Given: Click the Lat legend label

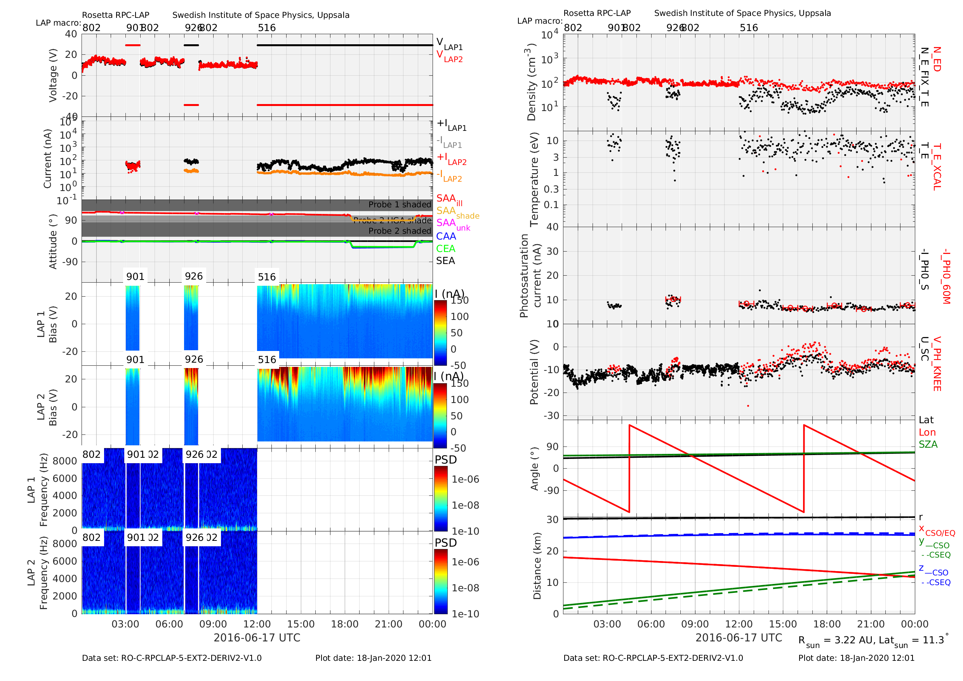Looking at the screenshot, I should [926, 420].
